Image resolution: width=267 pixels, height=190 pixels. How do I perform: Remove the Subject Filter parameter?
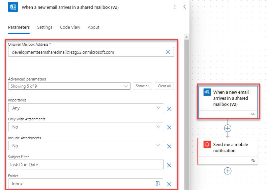coord(169,165)
